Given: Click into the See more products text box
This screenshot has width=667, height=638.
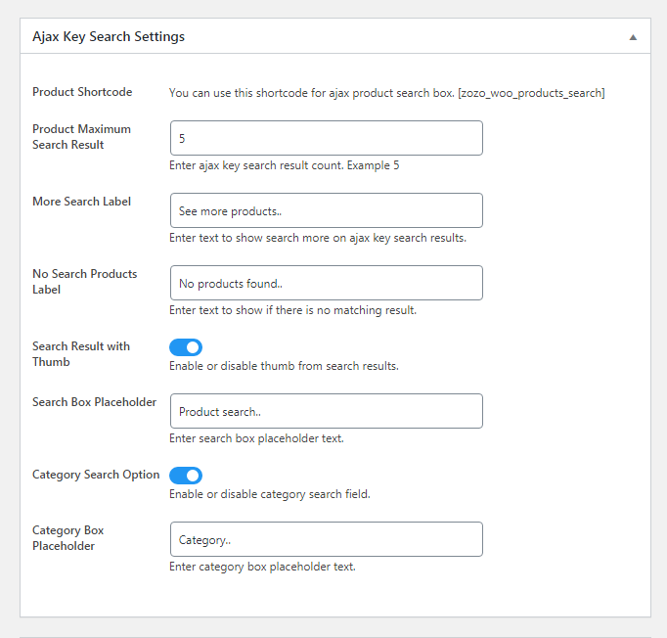Looking at the screenshot, I should point(327,210).
